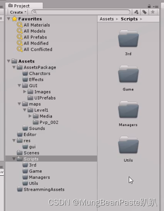Click the search by label tag icon
The image size is (164, 211).
tap(144, 12)
